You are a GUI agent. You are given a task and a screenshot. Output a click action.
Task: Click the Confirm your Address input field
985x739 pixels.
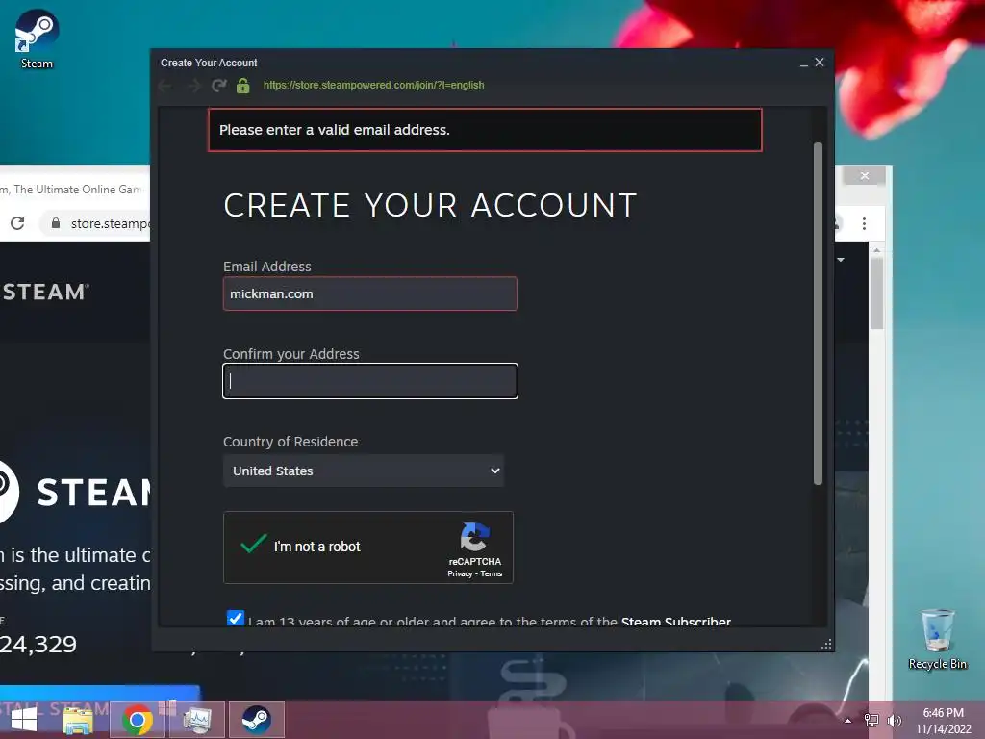tap(370, 381)
